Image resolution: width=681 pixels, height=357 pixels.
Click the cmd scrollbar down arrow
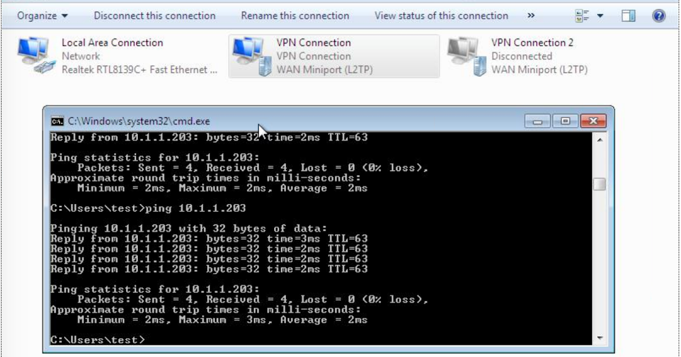tap(599, 338)
